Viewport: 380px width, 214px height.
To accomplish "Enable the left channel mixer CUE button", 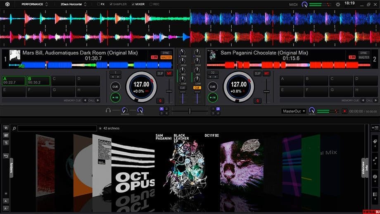I will [x=183, y=88].
